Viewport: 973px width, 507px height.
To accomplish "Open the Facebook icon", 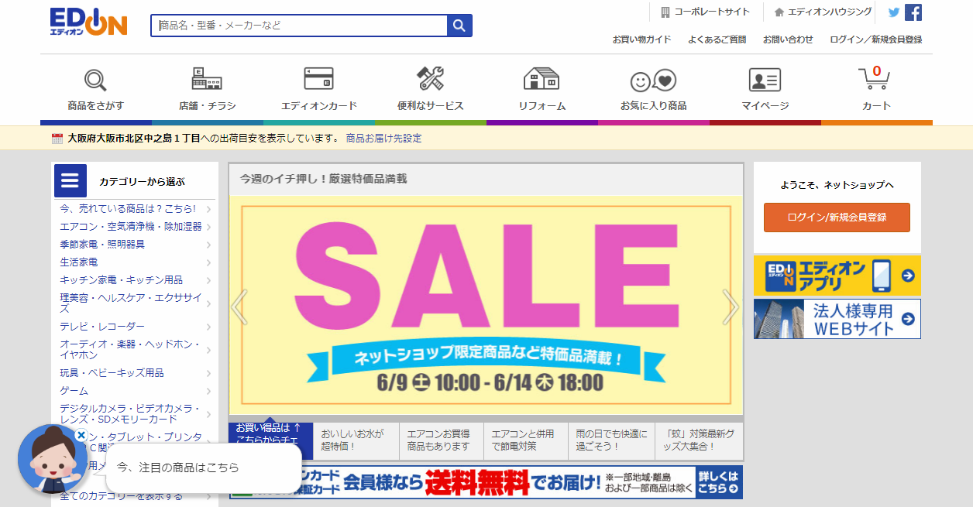I will pos(913,12).
